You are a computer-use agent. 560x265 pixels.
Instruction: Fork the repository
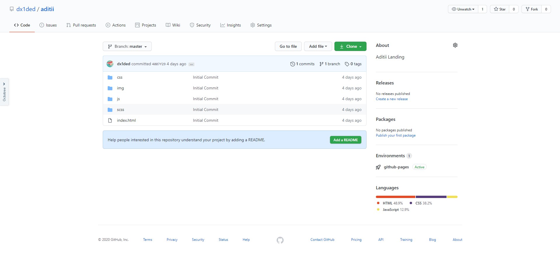(x=532, y=9)
